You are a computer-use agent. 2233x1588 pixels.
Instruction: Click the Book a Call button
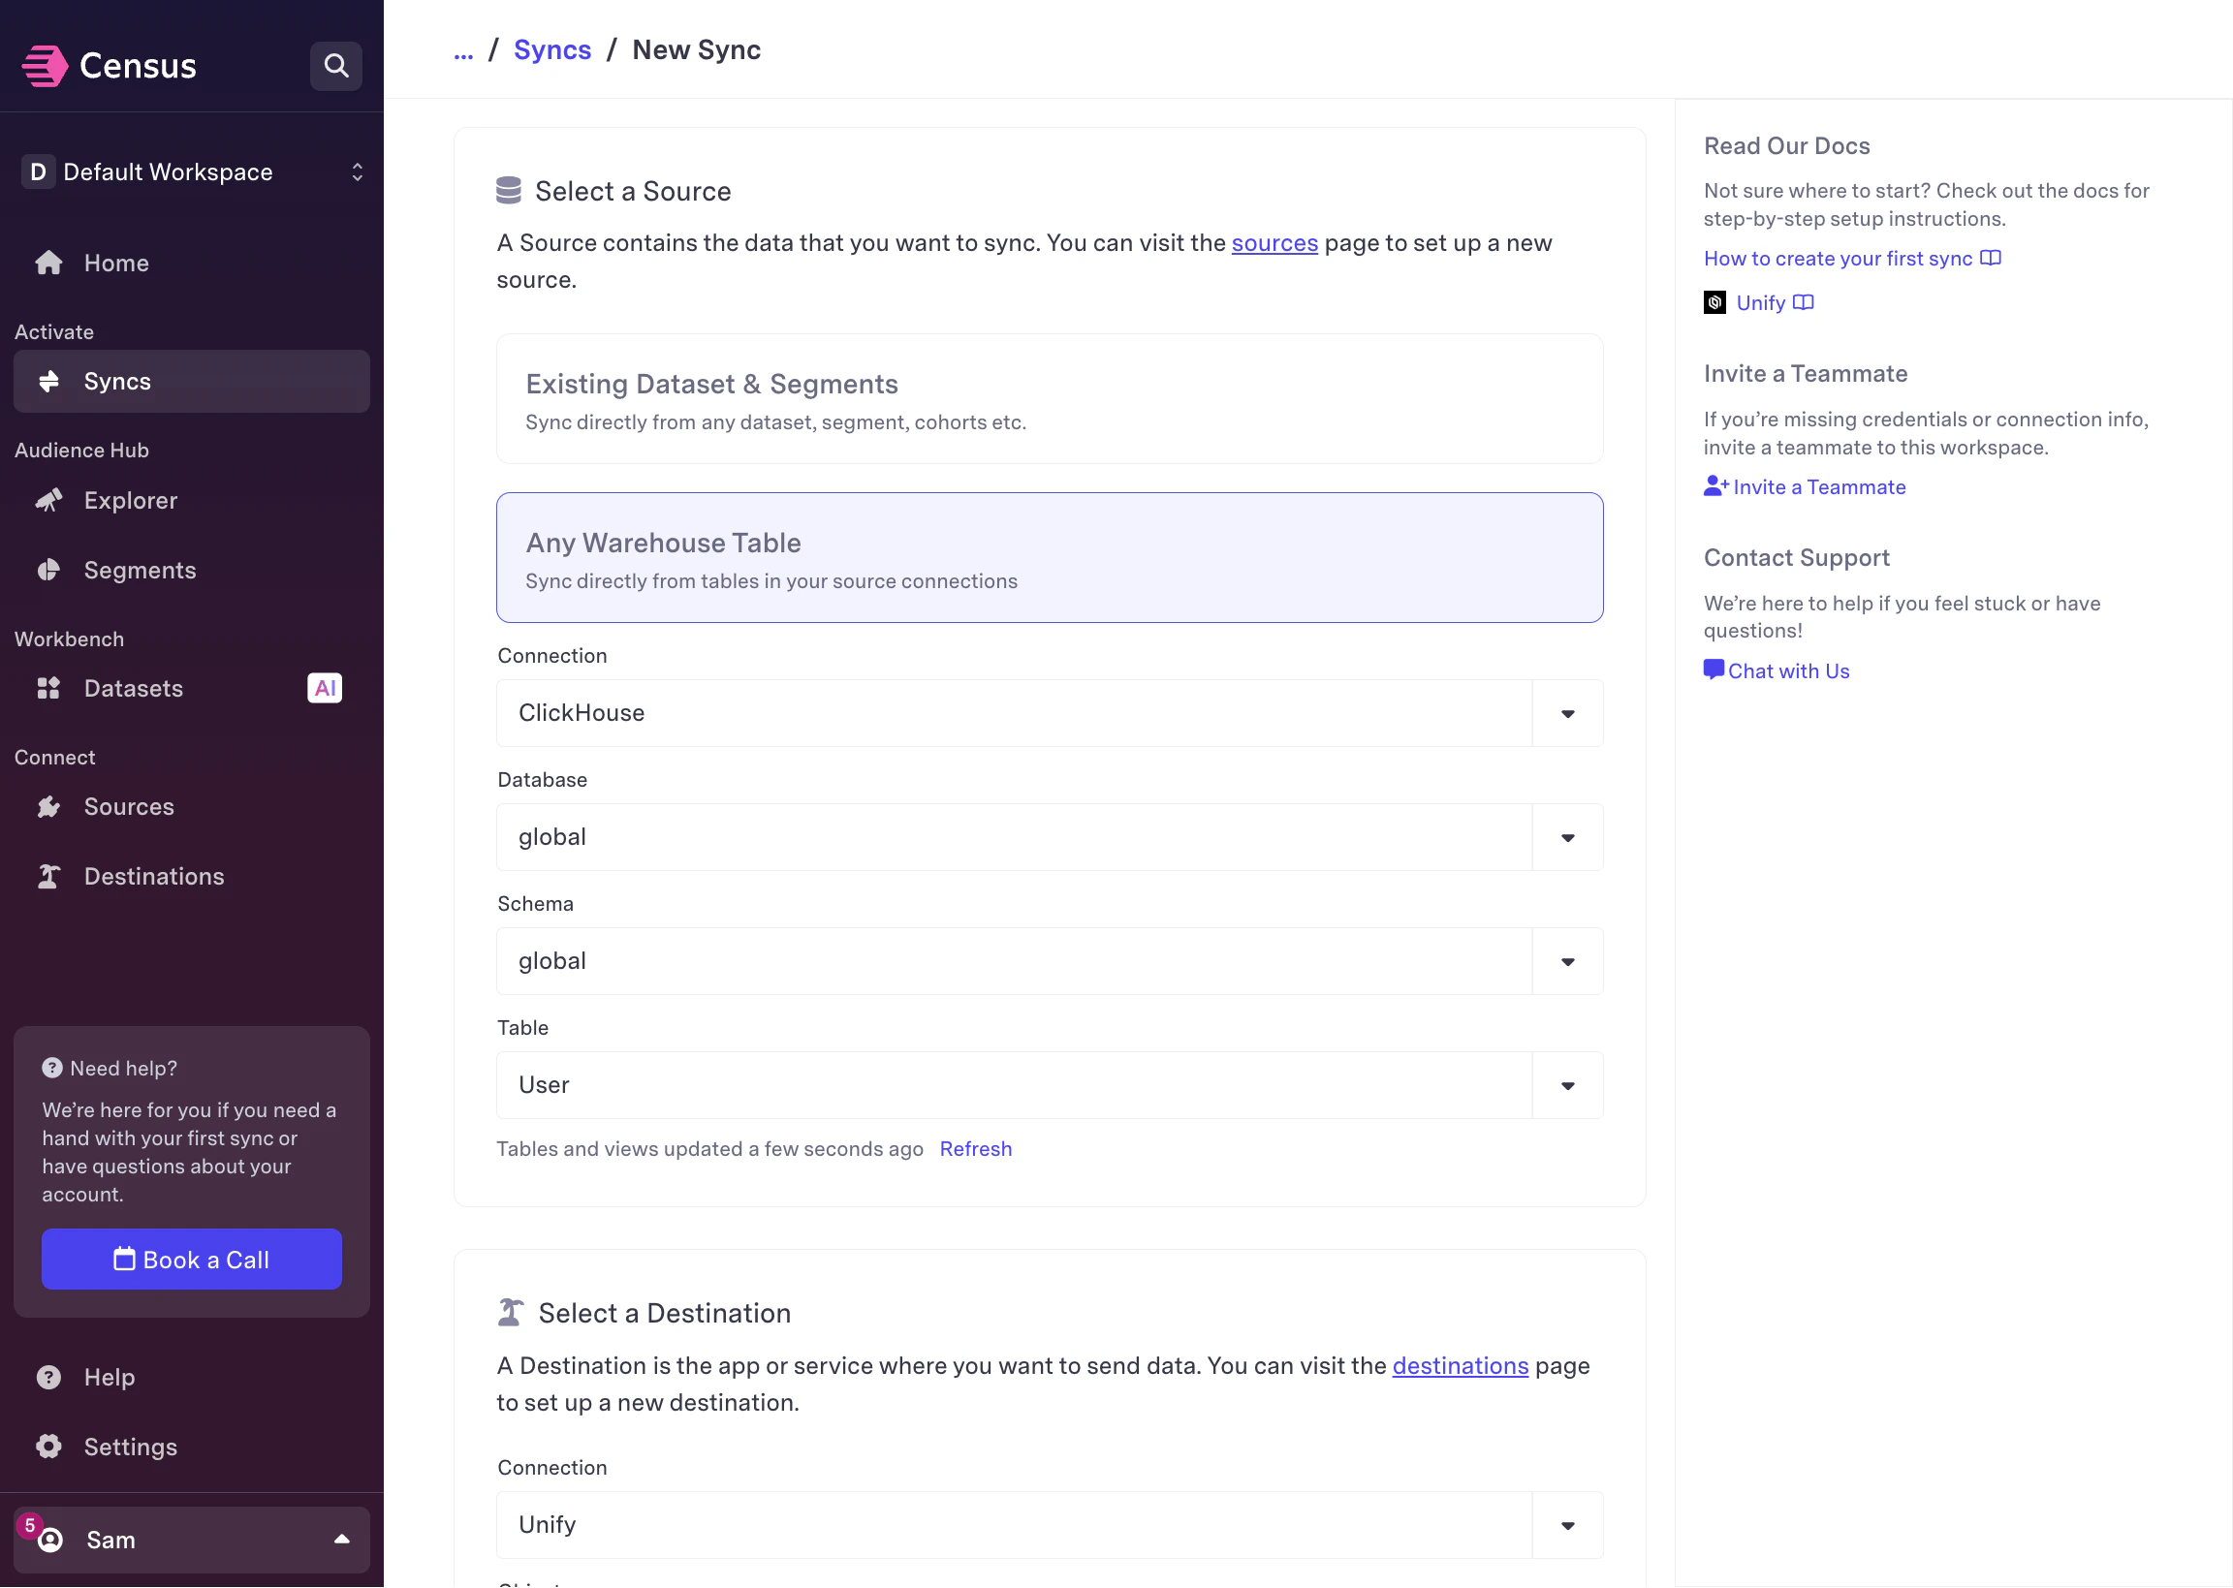pyautogui.click(x=192, y=1260)
